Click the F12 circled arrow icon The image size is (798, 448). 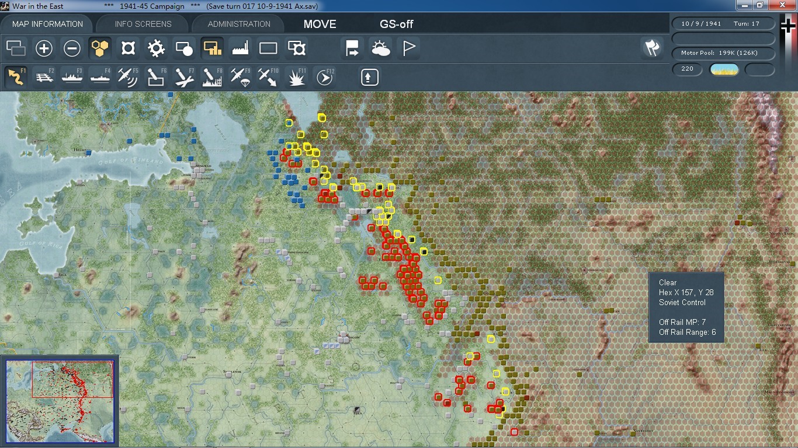(x=324, y=77)
